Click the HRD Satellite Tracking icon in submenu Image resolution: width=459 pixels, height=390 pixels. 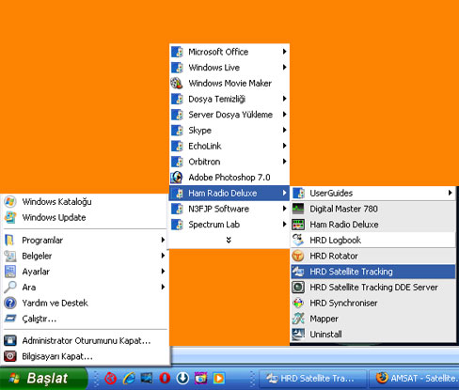[x=298, y=272]
